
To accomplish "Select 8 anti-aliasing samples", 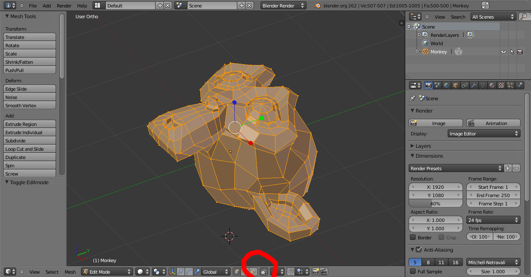I will point(428,262).
